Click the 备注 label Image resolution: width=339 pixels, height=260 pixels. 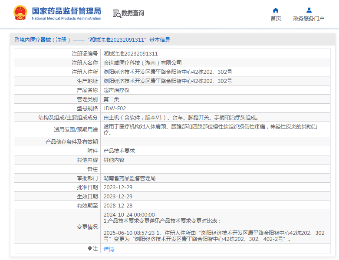coord(92,169)
